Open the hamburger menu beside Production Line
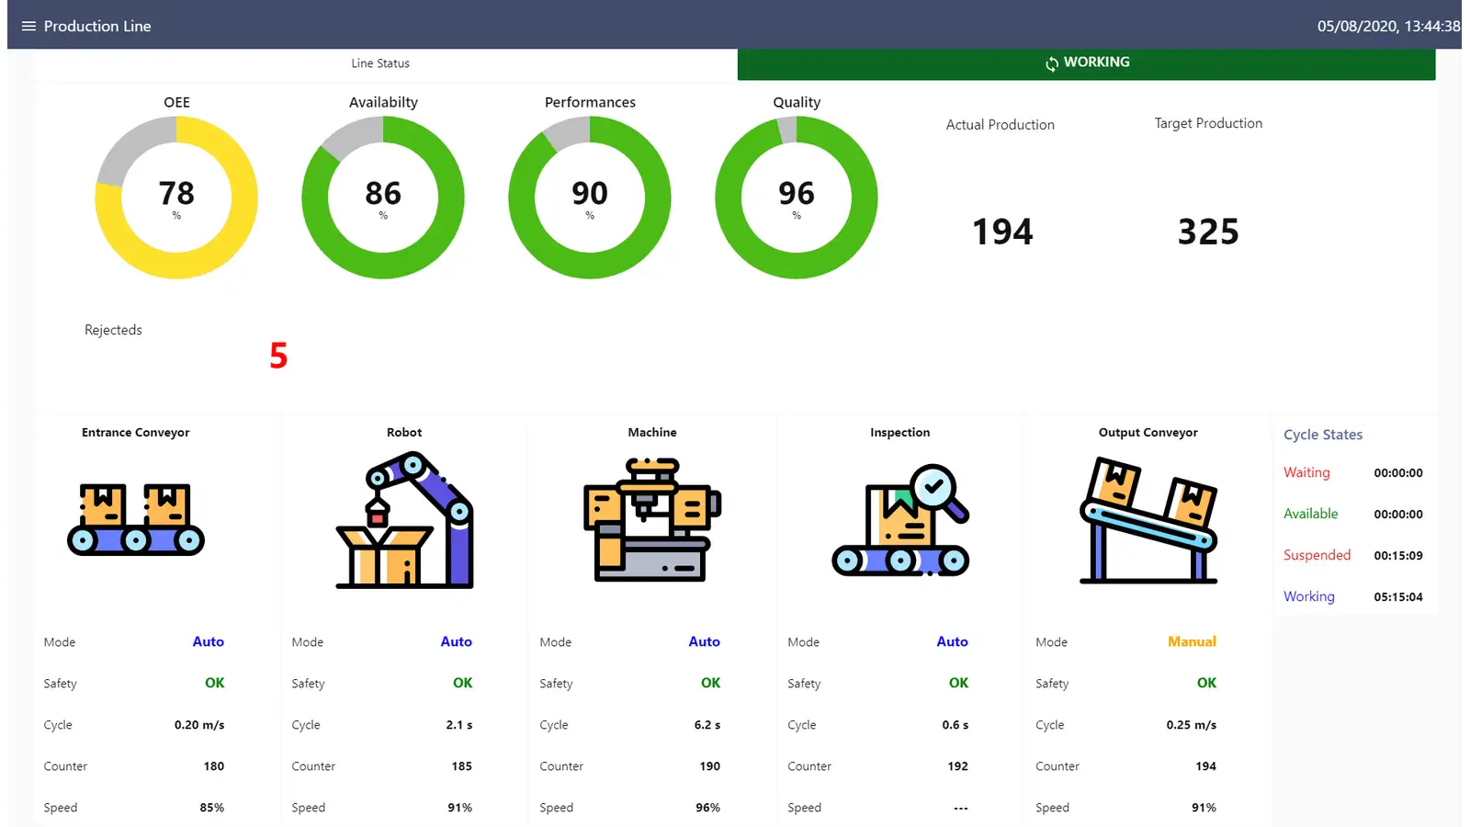Viewport: 1470px width, 827px height. 28,26
